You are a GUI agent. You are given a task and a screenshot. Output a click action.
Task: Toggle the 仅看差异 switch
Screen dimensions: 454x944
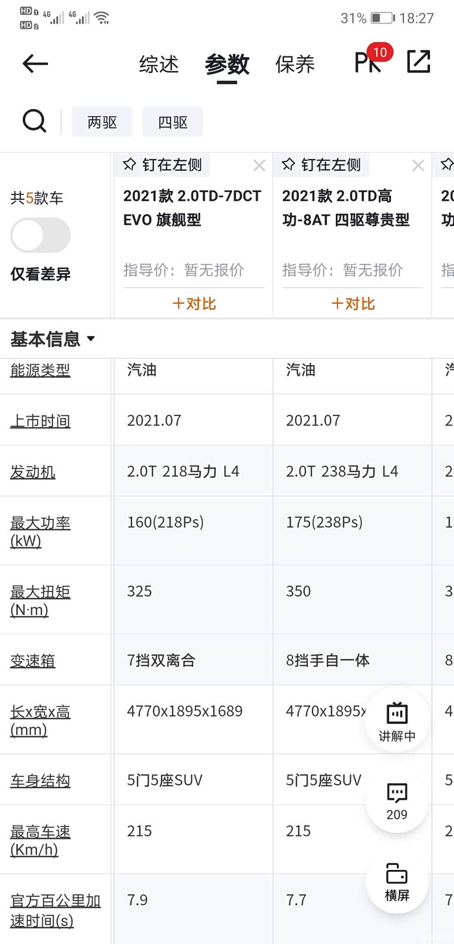(40, 235)
